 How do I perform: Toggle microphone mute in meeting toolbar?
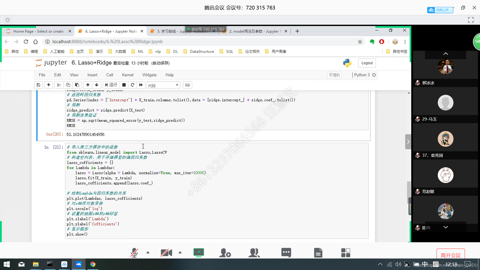(x=134, y=252)
